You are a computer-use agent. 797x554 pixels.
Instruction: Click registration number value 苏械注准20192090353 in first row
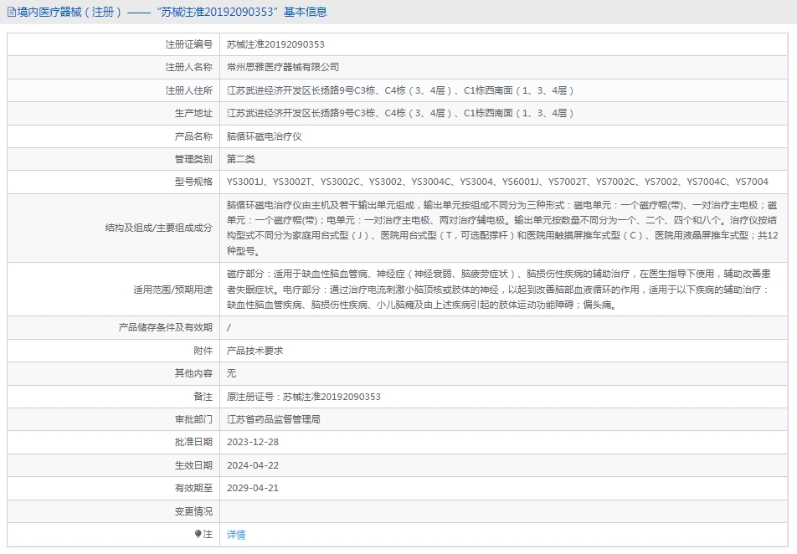(275, 44)
